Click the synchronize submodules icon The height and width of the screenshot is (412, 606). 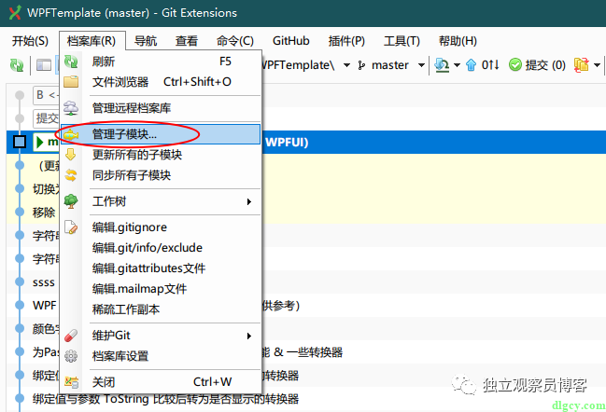(71, 175)
